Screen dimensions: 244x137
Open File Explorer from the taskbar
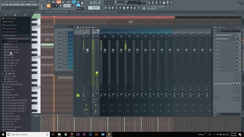tap(59, 134)
